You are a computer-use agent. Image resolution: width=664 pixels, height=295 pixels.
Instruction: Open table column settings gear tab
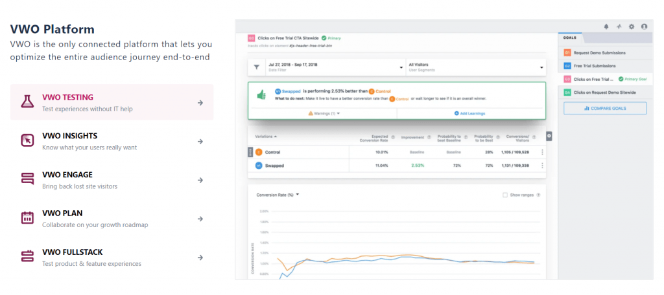click(x=549, y=136)
